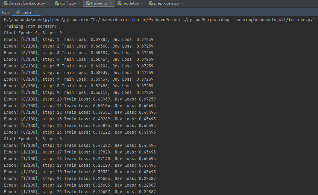Click the step: 5 Train Loss 0.61204 line
Viewport: 318px width, 195px height.
coord(79,66)
